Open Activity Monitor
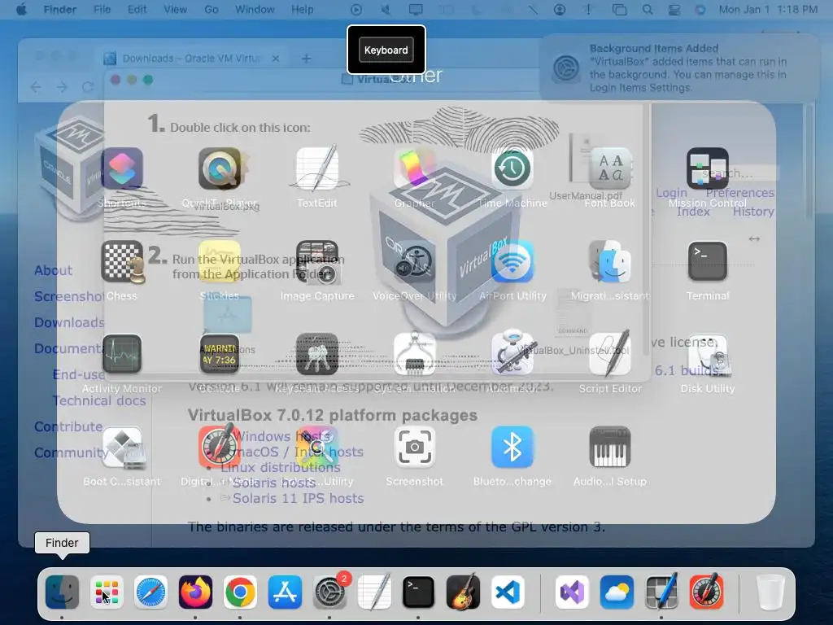 (x=122, y=354)
